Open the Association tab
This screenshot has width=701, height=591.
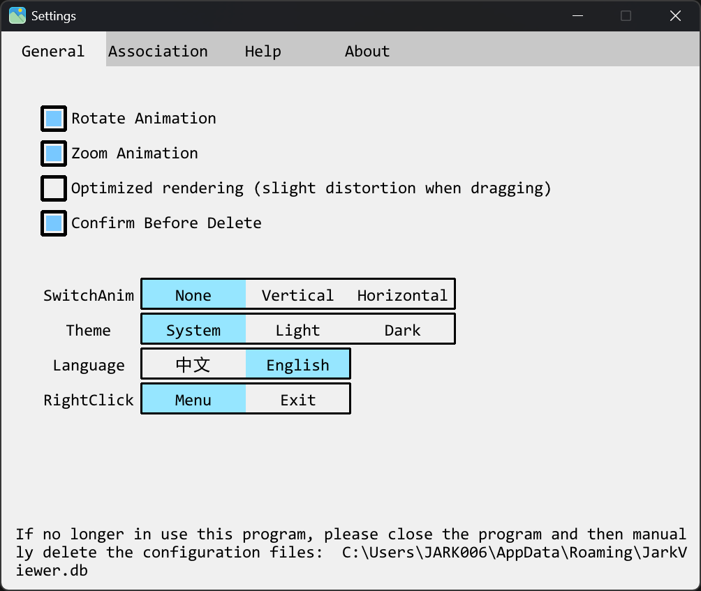point(158,50)
